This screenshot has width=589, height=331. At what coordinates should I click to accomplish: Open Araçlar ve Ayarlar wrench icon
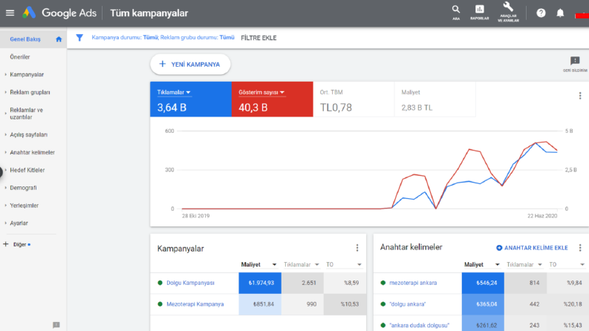click(508, 12)
